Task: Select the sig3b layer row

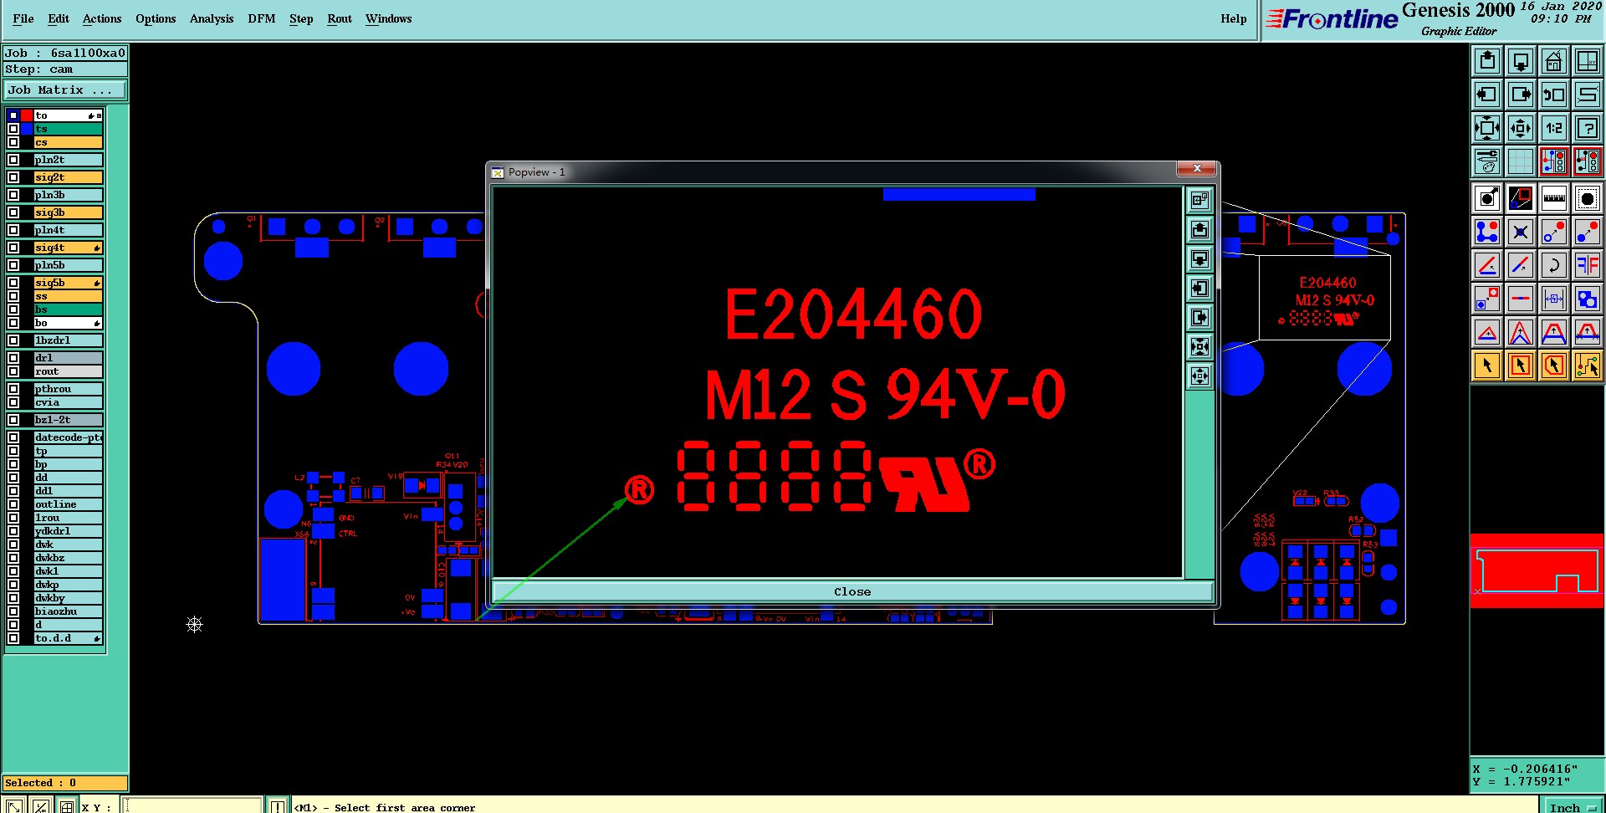Action: pos(68,212)
